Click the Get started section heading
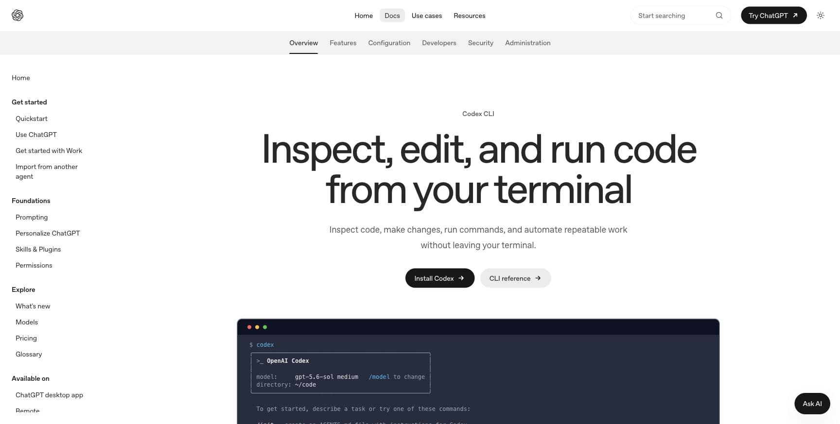 29,102
